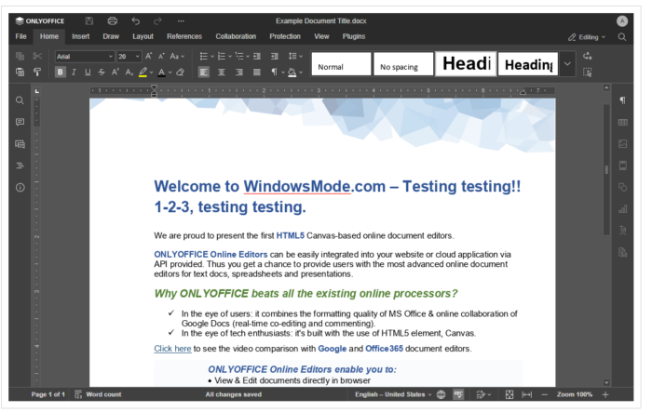652x412 pixels.
Task: Toggle strikethrough formatting
Action: click(x=102, y=72)
